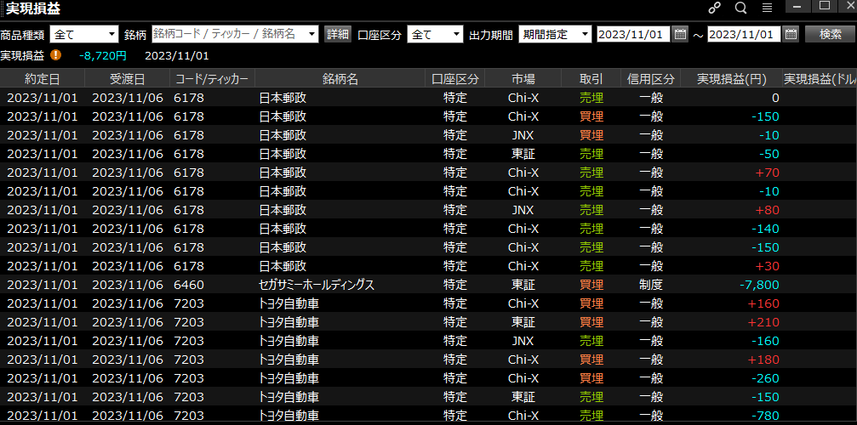
Task: Select the セガサミーホールディングス row name
Action: click(x=317, y=285)
